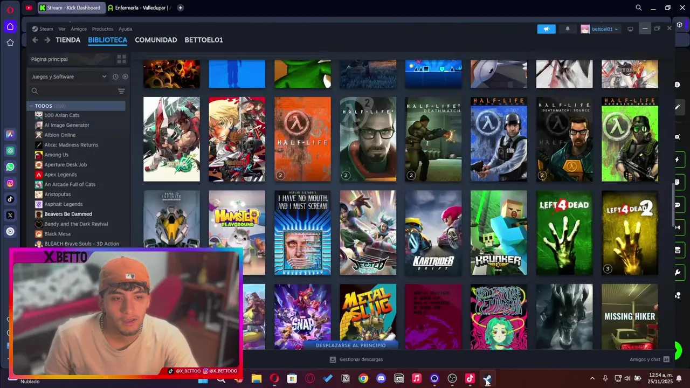
Task: Sort by recent activity clock icon
Action: (x=115, y=77)
